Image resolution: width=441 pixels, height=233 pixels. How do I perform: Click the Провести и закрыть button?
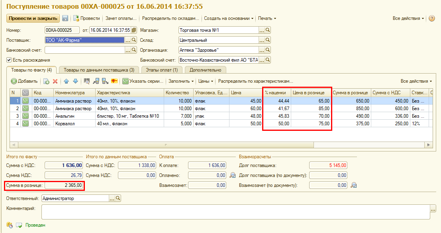(33, 18)
